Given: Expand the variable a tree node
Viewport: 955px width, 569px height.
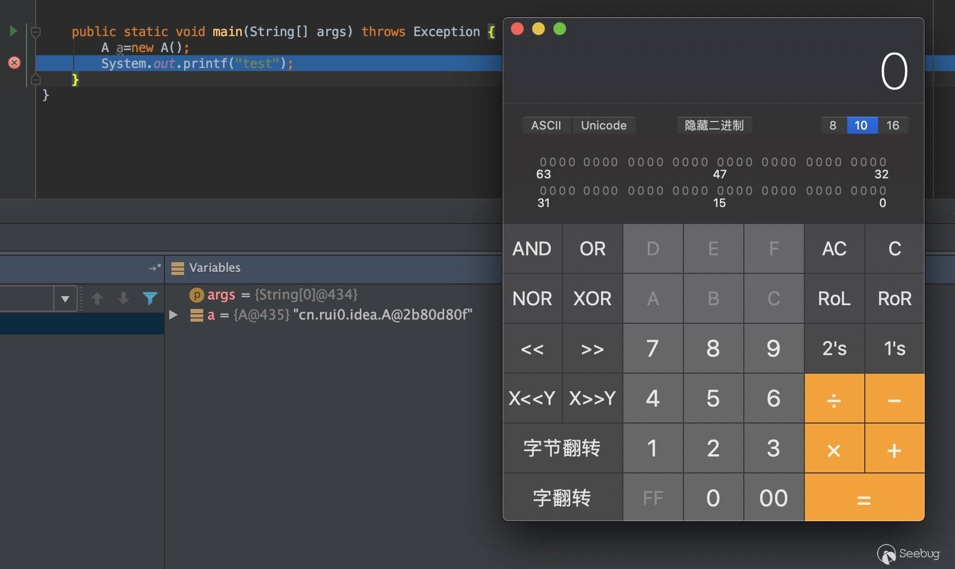Looking at the screenshot, I should [173, 315].
